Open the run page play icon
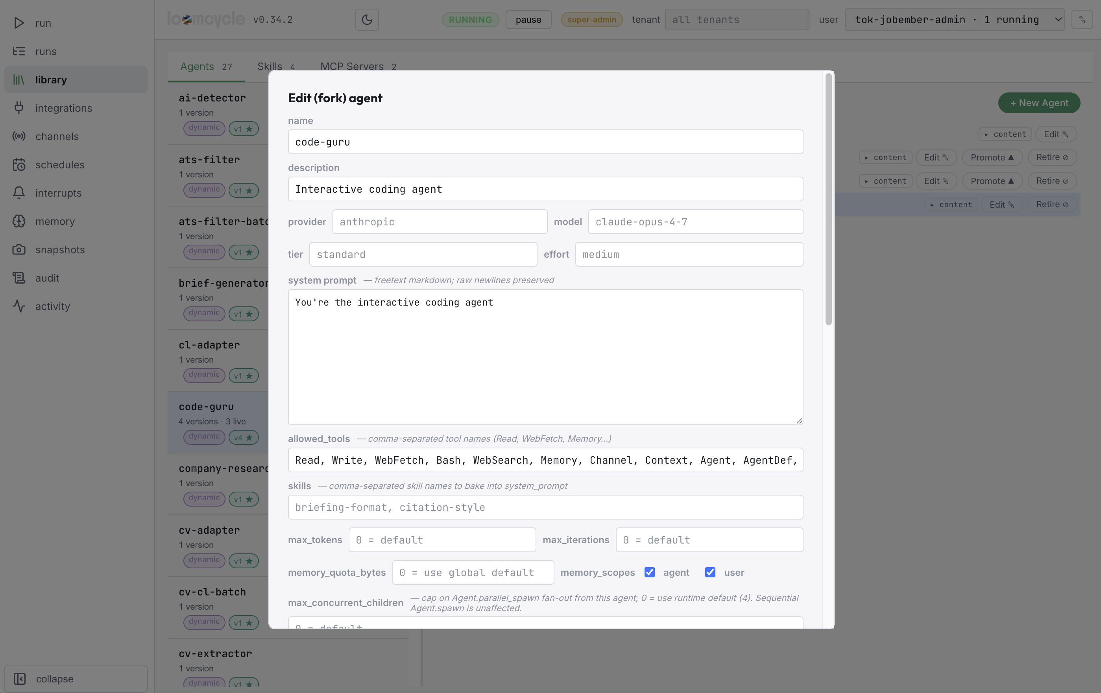Screen dimensions: 1101x693 click(x=19, y=23)
